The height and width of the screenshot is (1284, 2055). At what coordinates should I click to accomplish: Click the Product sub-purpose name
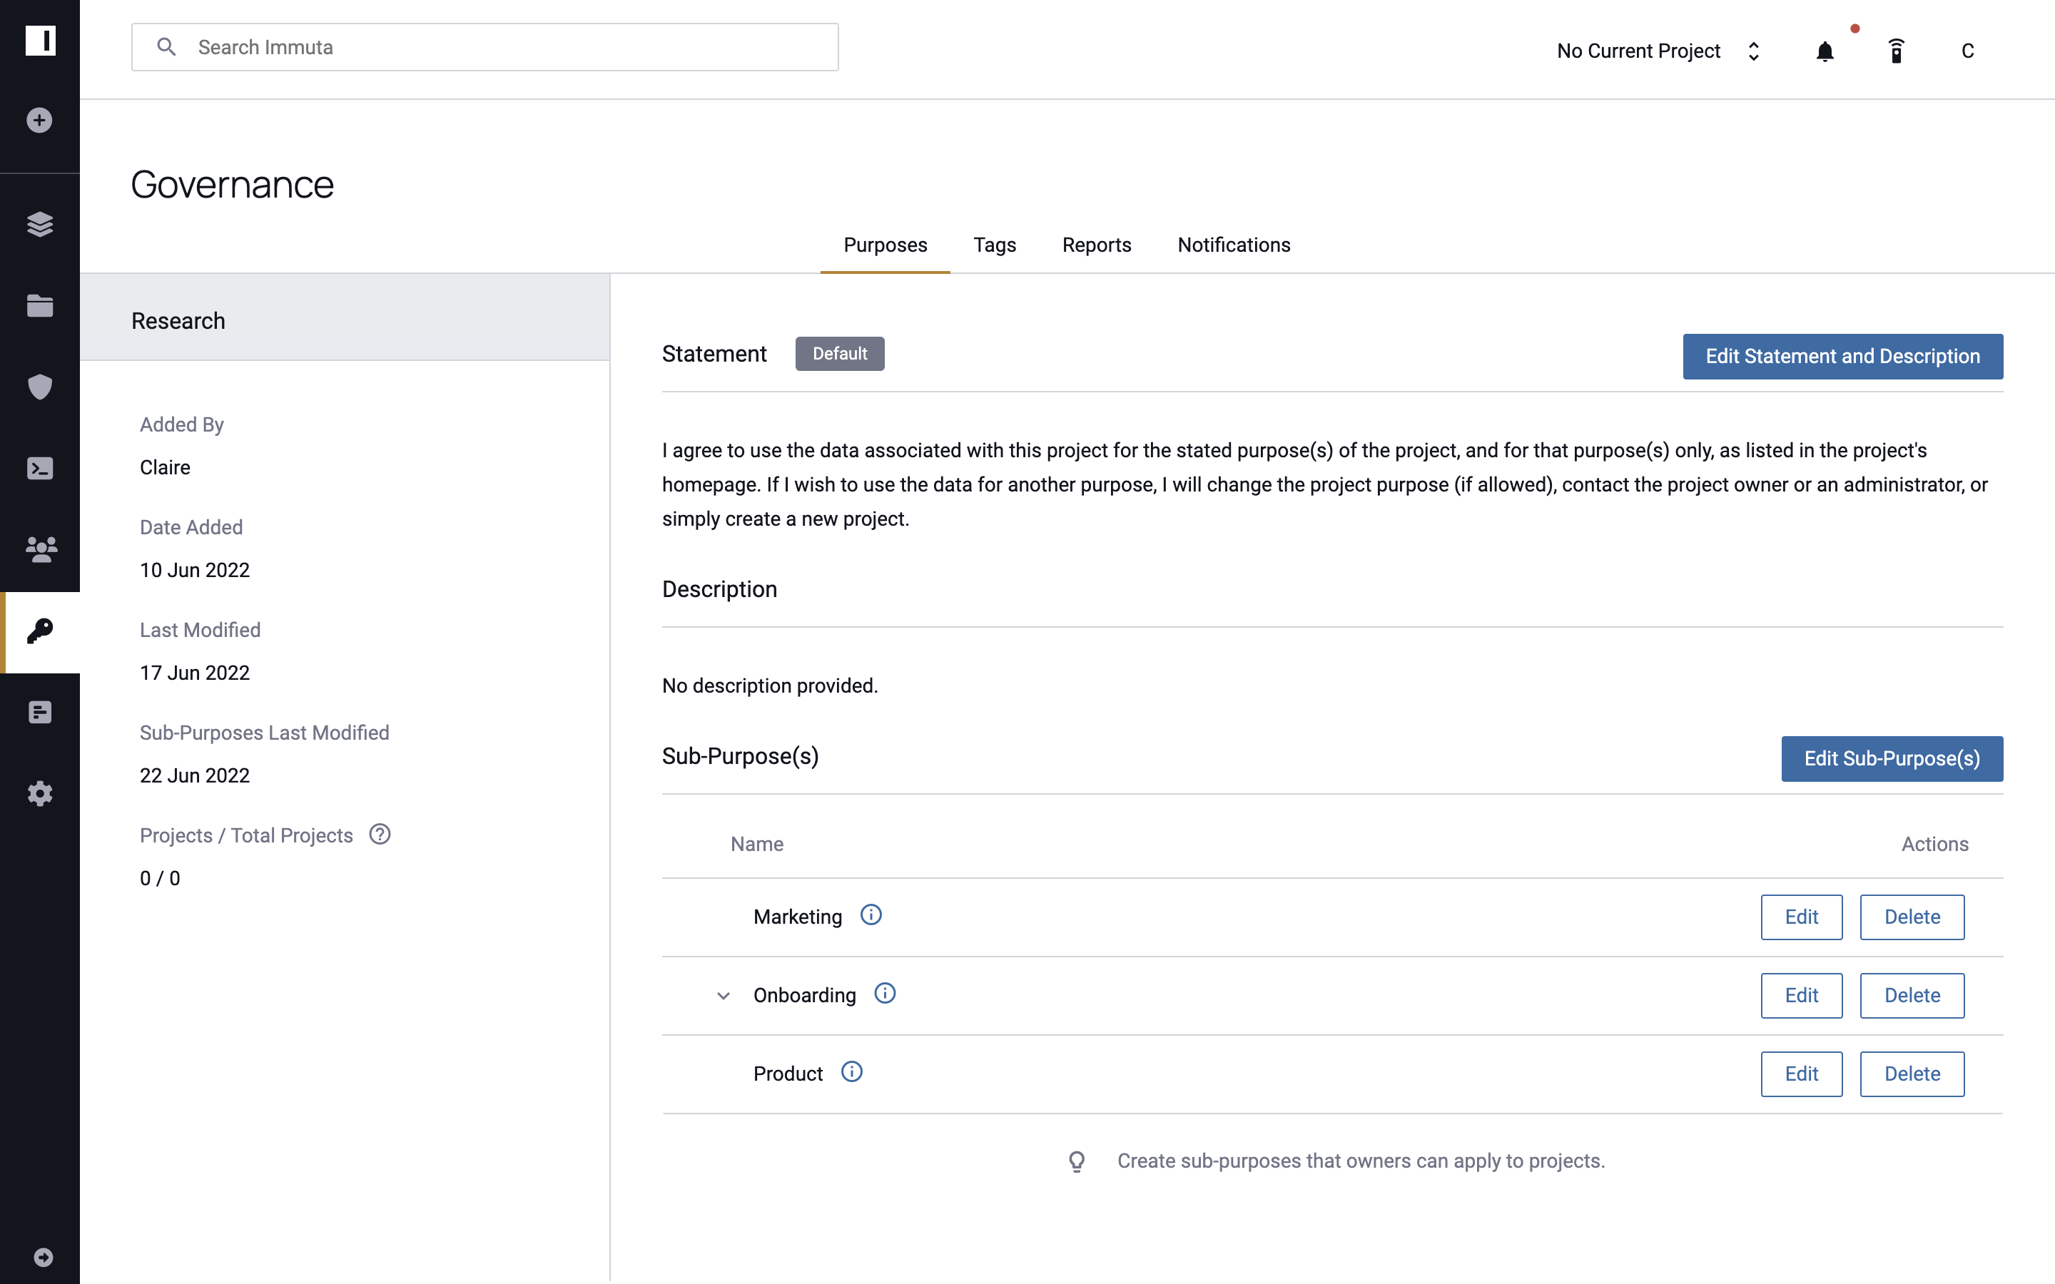[788, 1074]
